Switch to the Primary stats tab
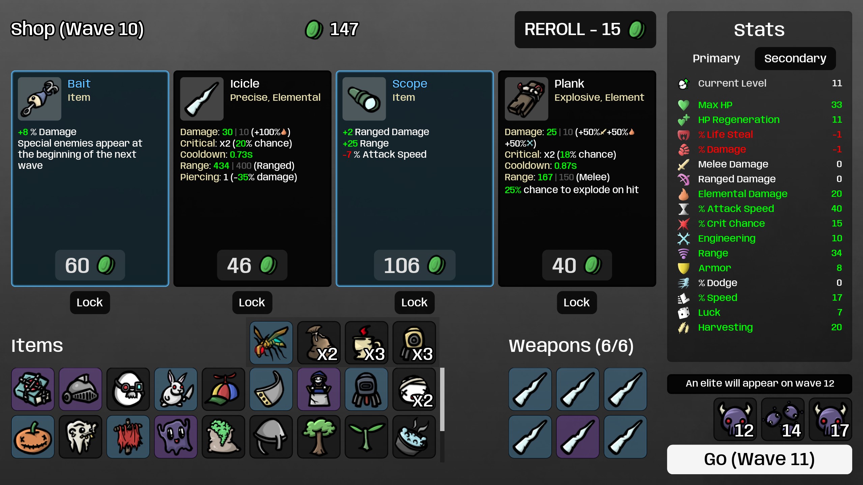The width and height of the screenshot is (863, 485). [x=716, y=59]
